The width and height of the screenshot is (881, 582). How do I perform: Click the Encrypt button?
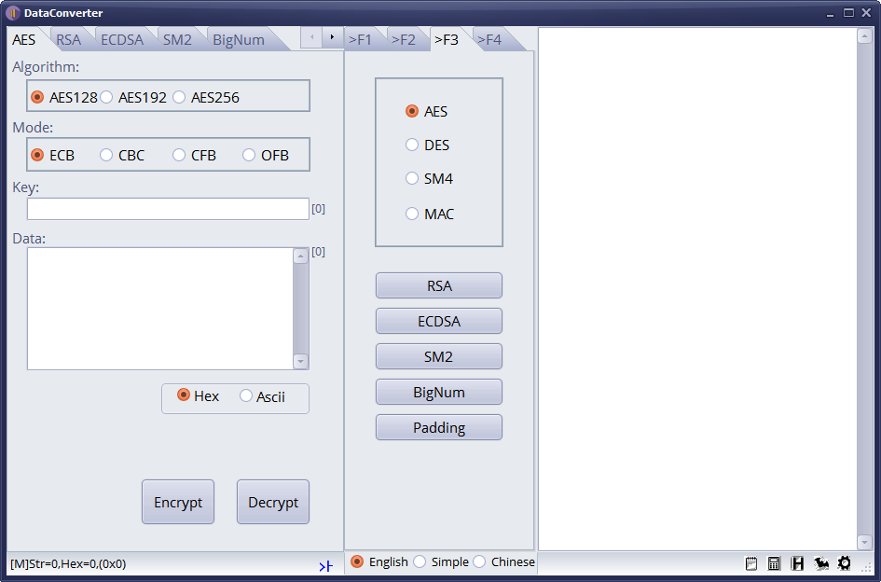pyautogui.click(x=178, y=502)
